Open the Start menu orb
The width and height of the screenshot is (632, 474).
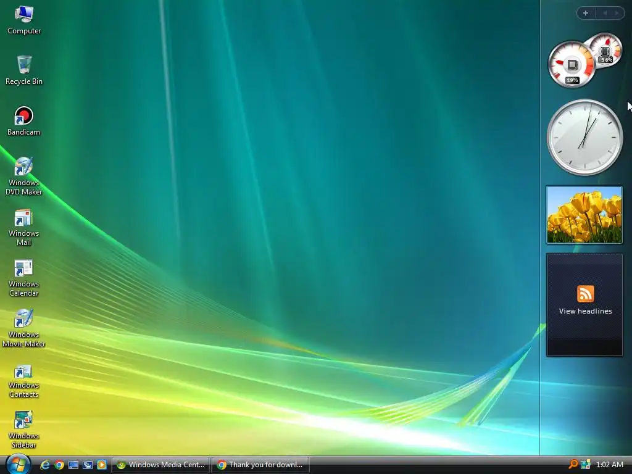click(x=18, y=464)
